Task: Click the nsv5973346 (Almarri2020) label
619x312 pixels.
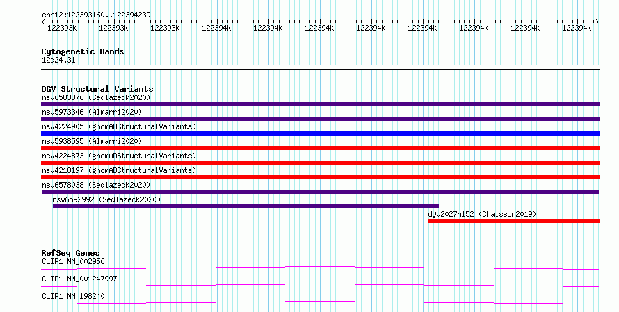Action: pos(92,112)
